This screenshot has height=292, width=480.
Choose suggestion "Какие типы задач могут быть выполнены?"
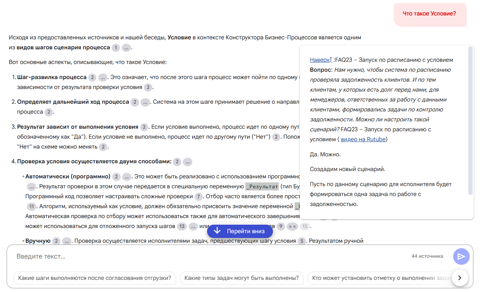coord(242,278)
